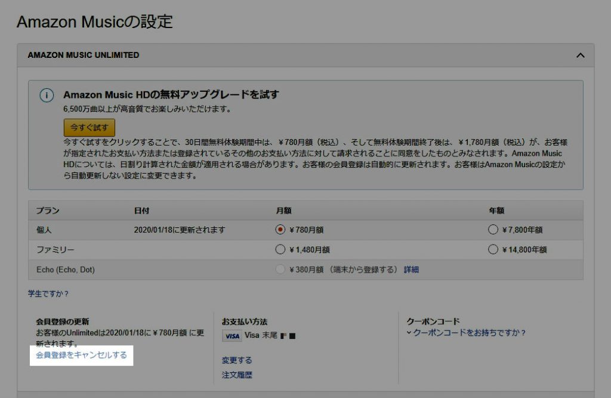Expand クーポンコードをお持ちですか？ dropdown
This screenshot has height=398, width=611.
(466, 332)
